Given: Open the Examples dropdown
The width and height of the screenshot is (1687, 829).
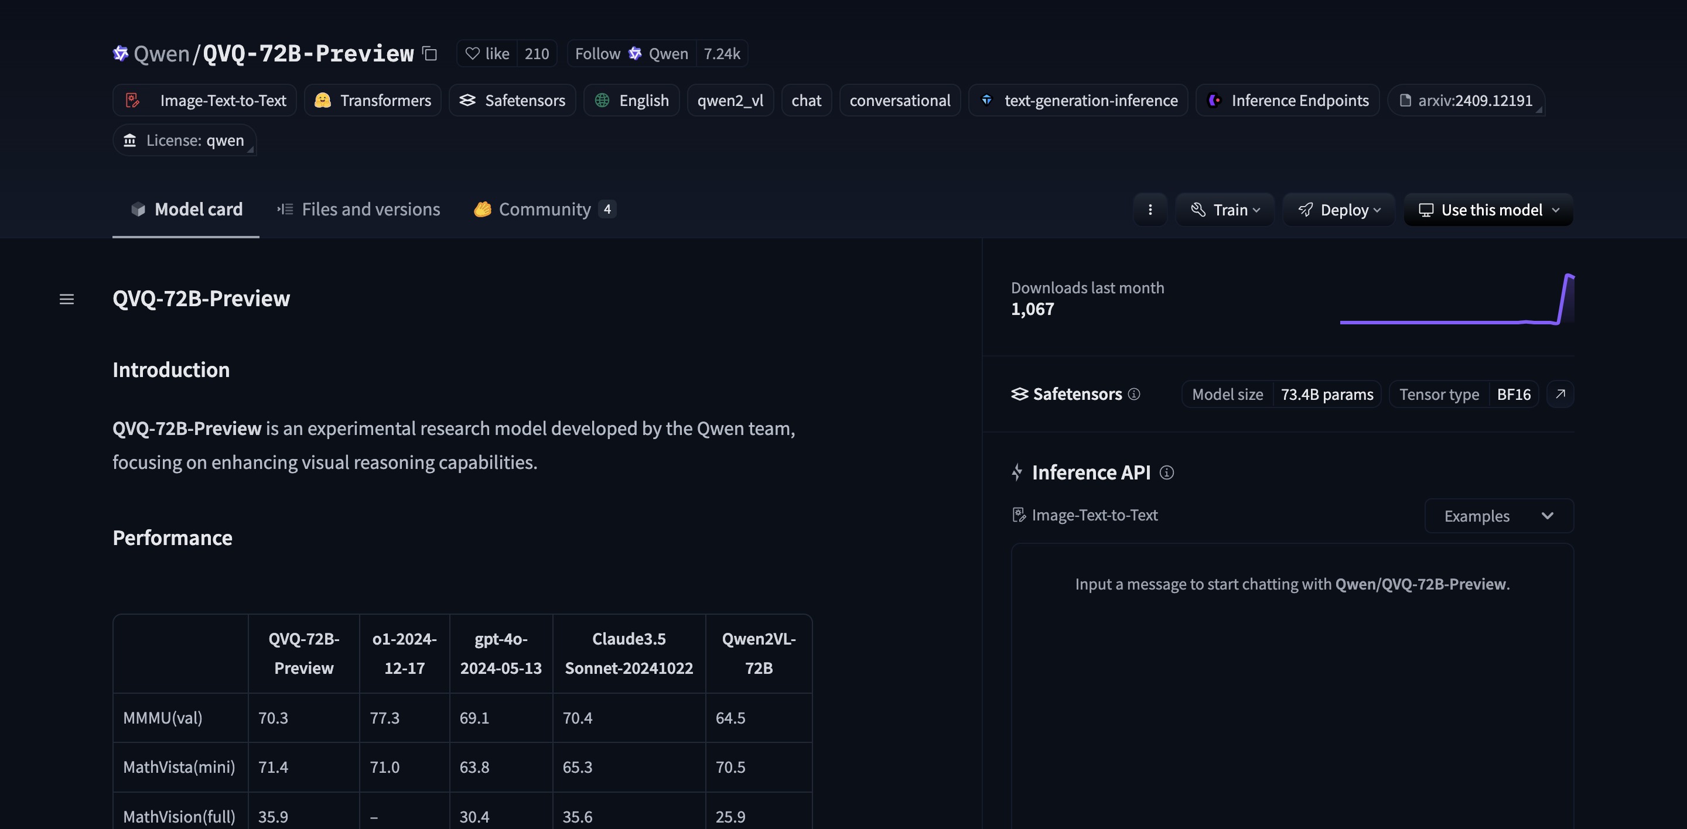Looking at the screenshot, I should [1499, 516].
